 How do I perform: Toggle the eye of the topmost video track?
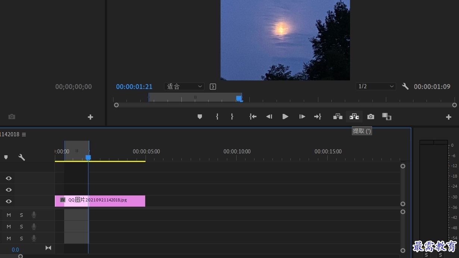(x=9, y=178)
